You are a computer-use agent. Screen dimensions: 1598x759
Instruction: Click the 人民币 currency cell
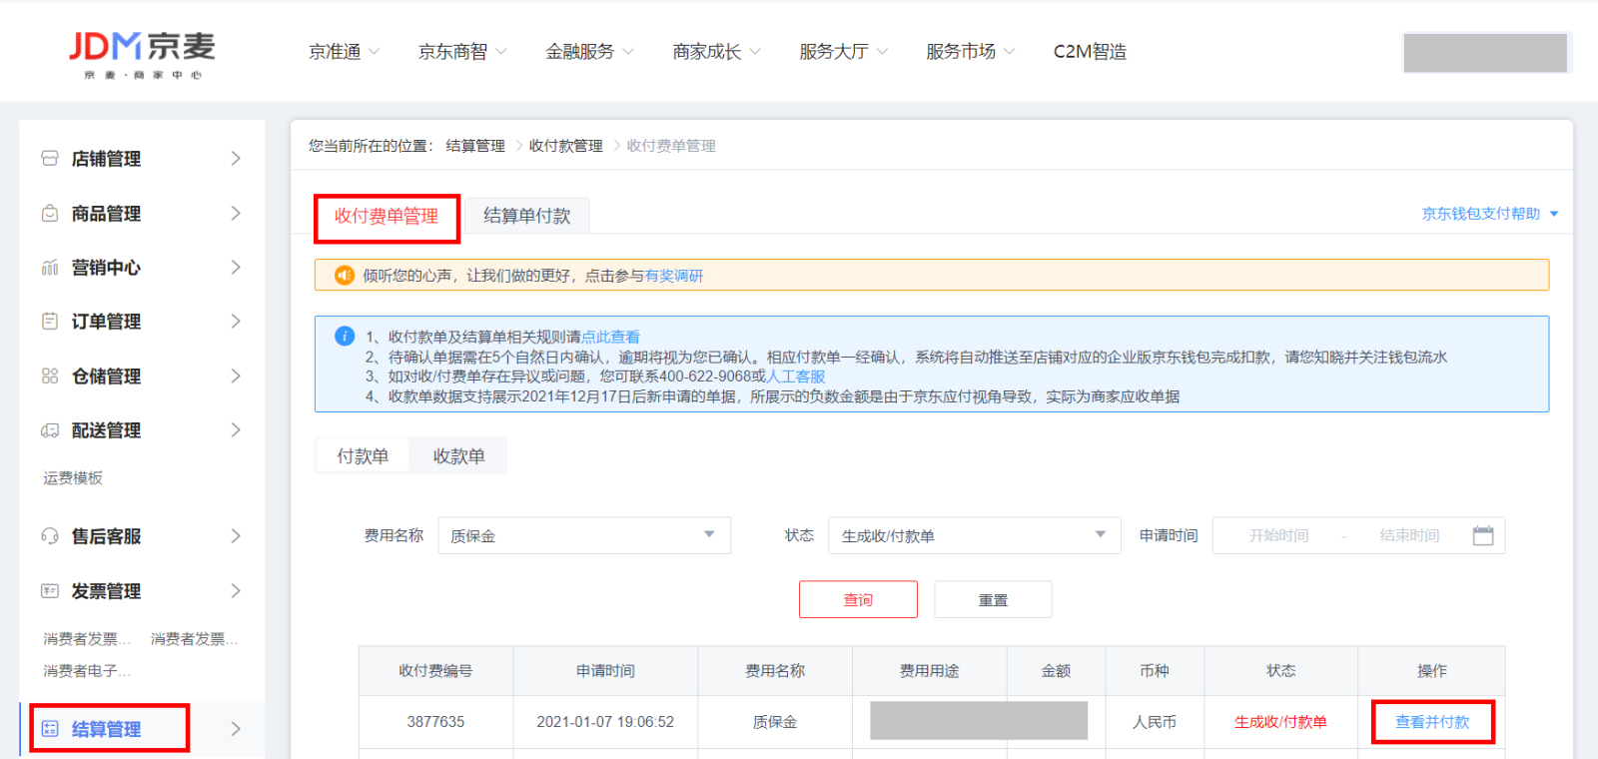coord(1155,722)
